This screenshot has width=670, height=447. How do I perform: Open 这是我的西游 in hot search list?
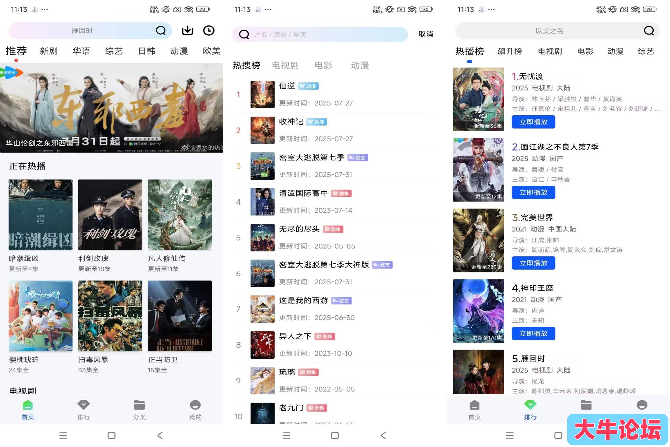[335, 309]
